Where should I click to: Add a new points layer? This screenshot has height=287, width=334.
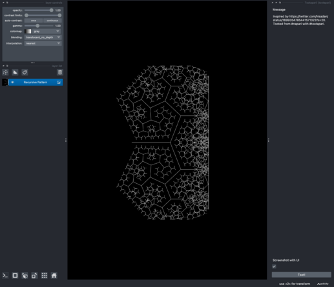(5, 72)
